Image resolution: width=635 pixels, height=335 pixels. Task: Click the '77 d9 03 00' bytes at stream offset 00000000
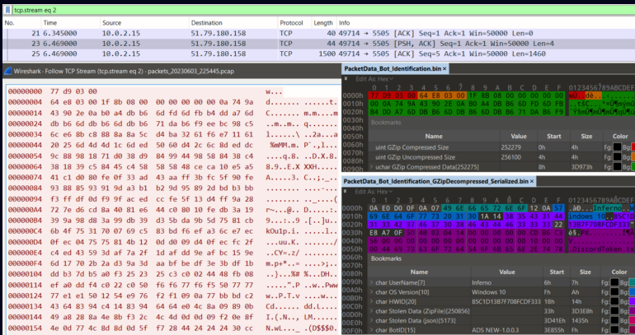(x=73, y=91)
